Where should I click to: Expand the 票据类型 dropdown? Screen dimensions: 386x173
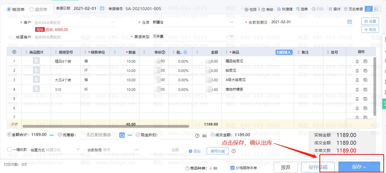pos(231,37)
